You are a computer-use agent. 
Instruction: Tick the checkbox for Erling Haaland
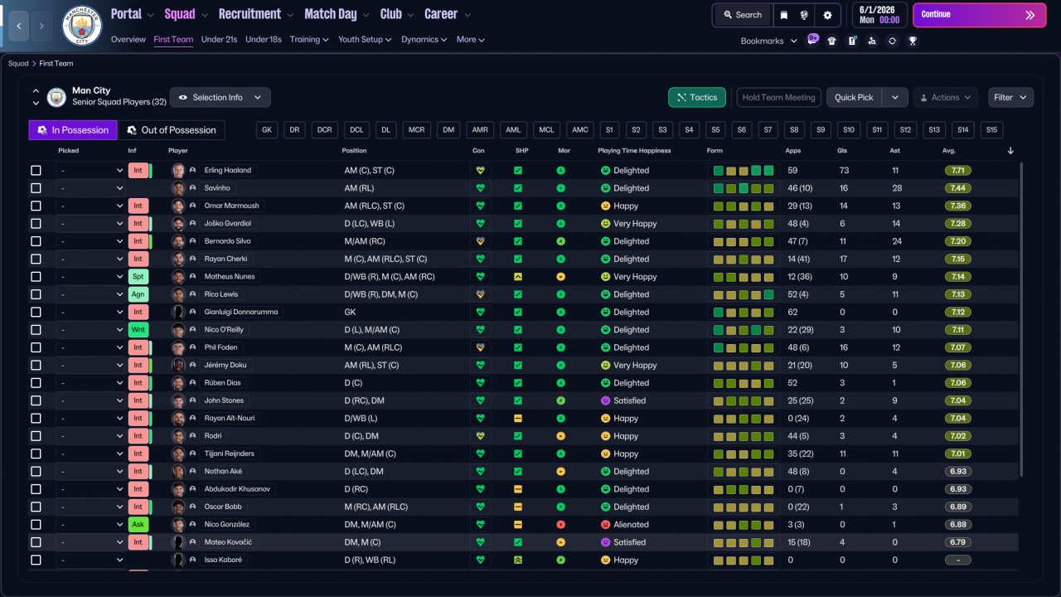click(x=36, y=171)
